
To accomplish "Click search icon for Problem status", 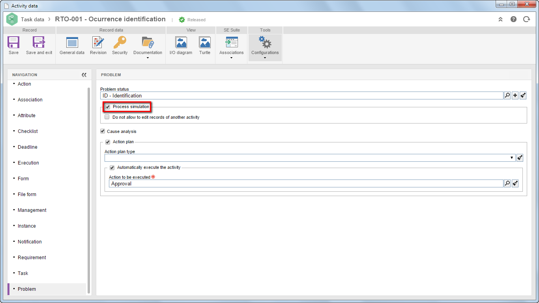I will (x=507, y=95).
